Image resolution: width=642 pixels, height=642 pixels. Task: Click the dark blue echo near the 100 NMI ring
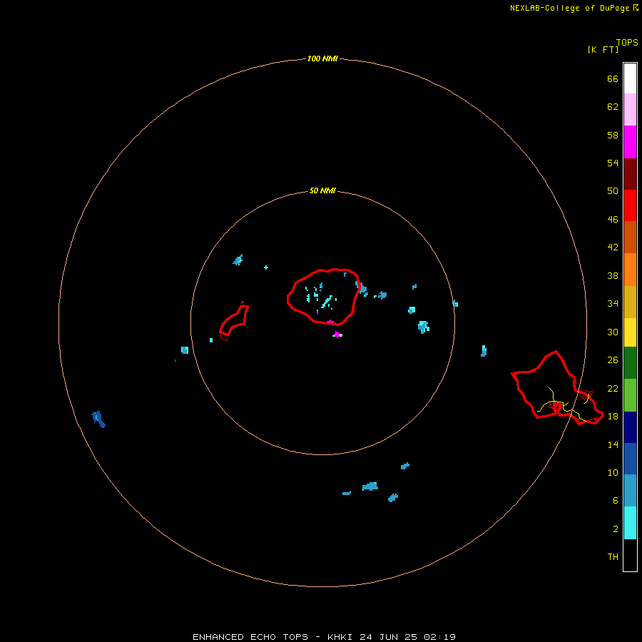coord(98,419)
